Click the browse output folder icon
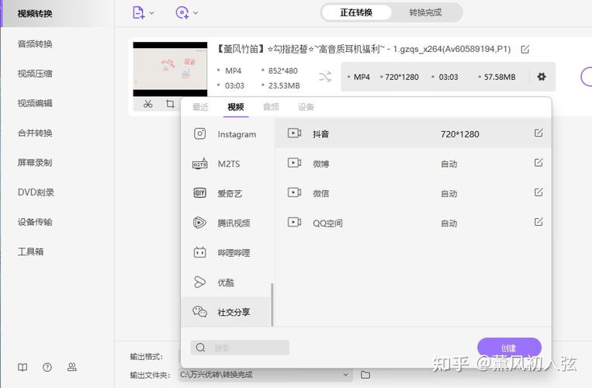This screenshot has width=592, height=388. (x=365, y=375)
